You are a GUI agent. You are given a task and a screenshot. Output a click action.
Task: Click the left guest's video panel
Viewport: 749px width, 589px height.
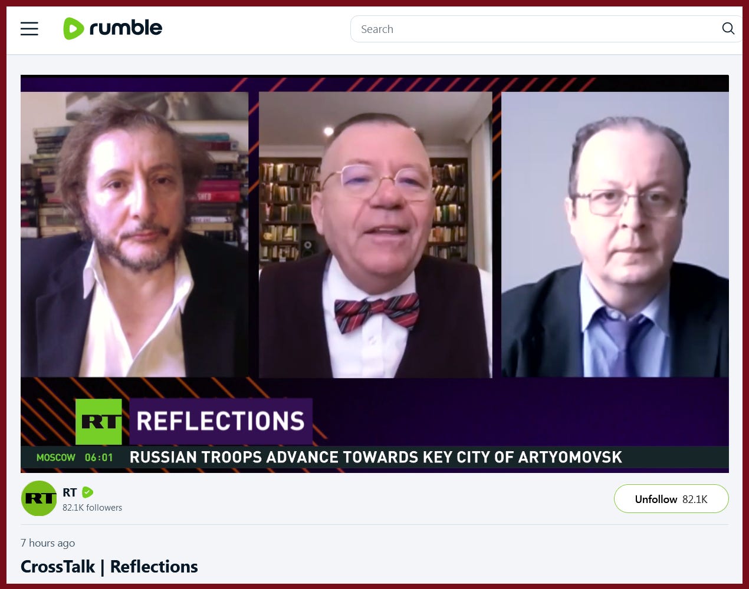[134, 234]
